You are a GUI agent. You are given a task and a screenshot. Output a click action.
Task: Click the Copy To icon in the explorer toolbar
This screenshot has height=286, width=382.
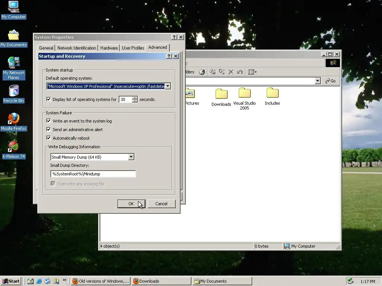coord(222,72)
